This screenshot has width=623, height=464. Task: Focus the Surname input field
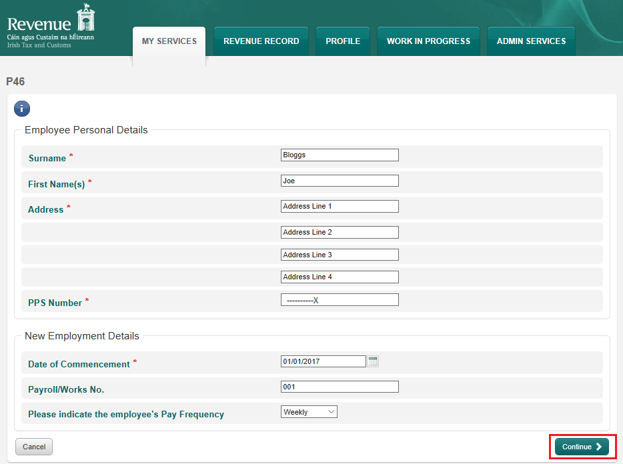[340, 155]
